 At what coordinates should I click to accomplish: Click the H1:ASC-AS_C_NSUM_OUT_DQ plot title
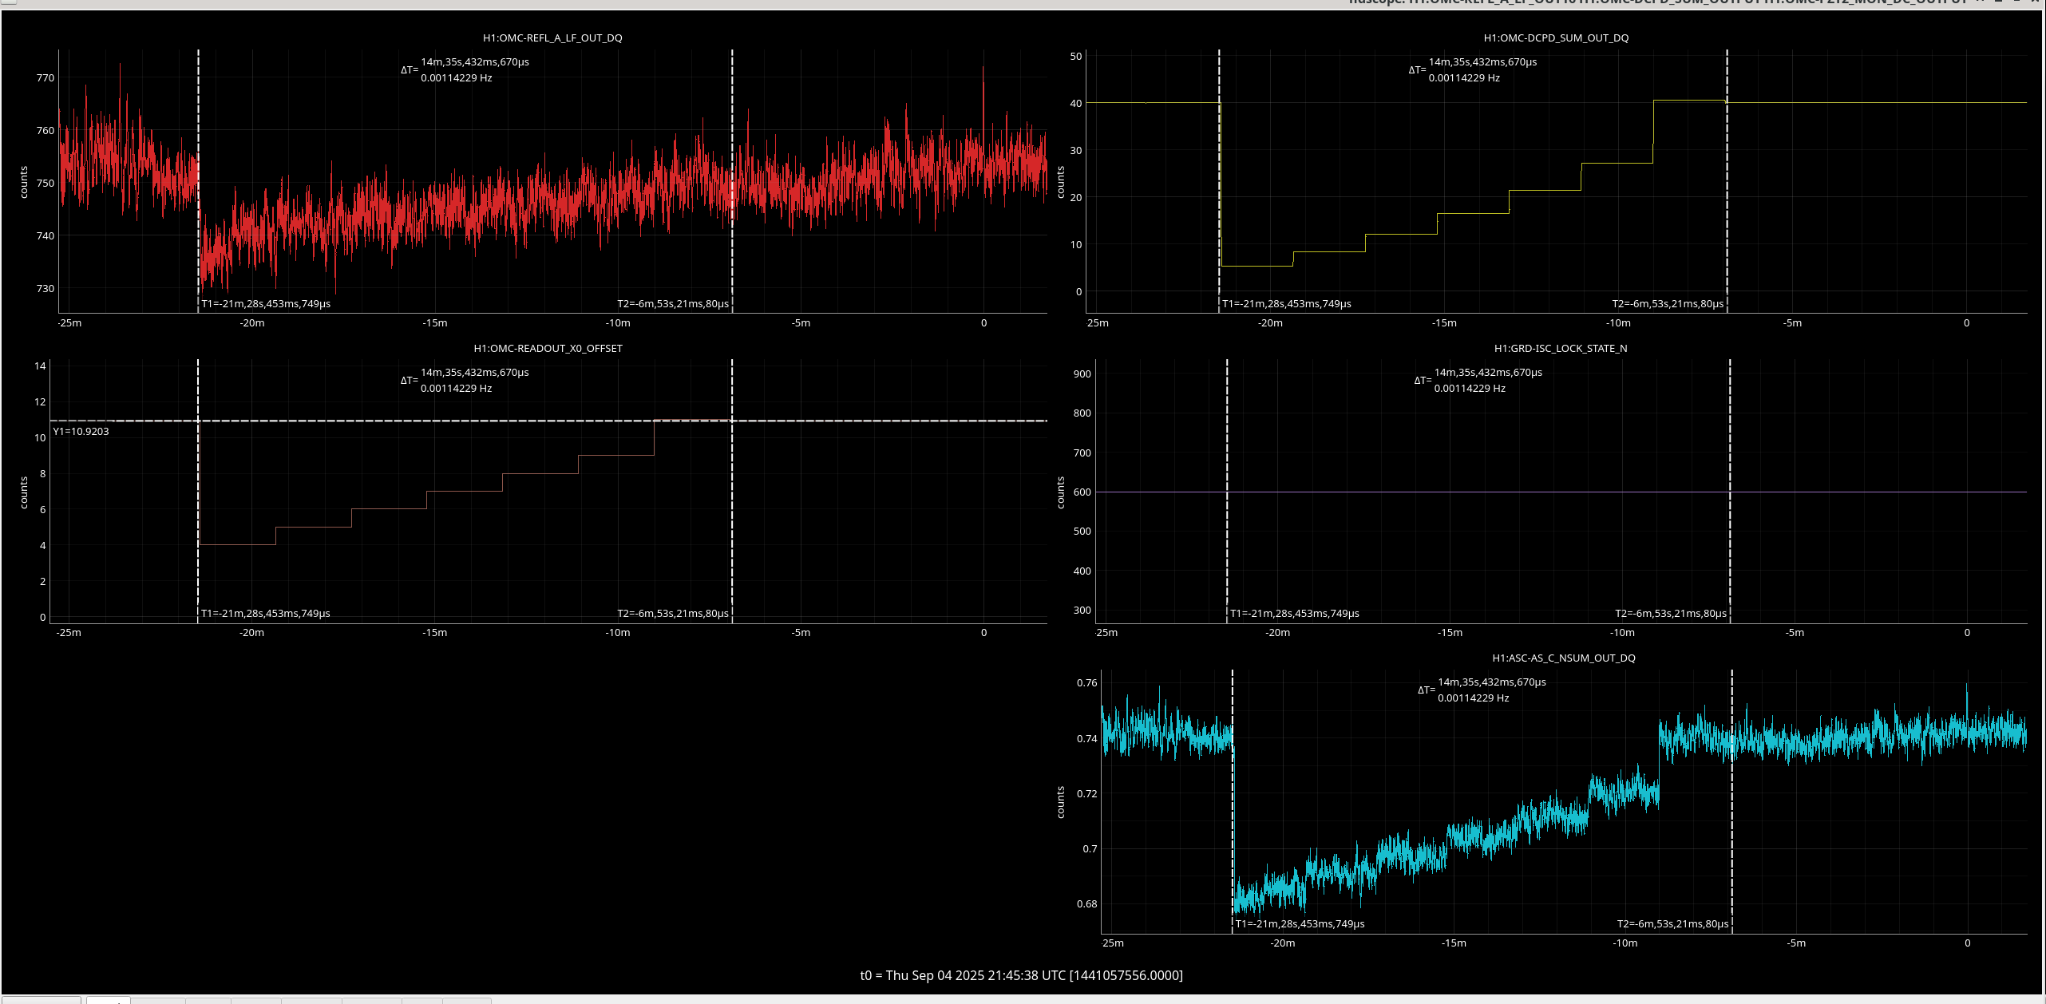[x=1563, y=658]
